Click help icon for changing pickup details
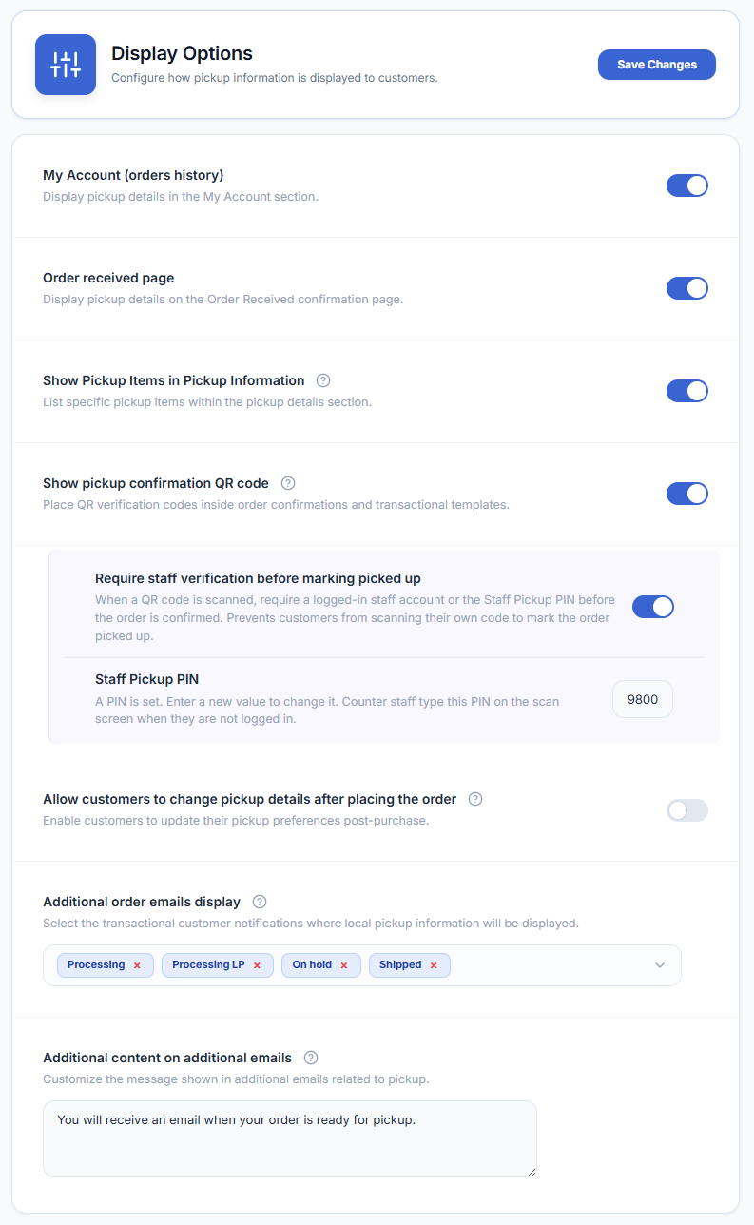Viewport: 754px width, 1225px height. 475,799
